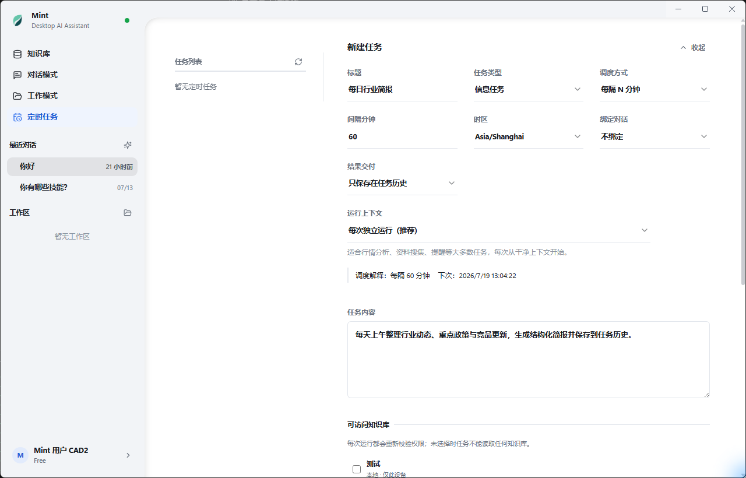This screenshot has width=746, height=478.
Task: Go to 知识库 menu item
Action: 72,54
